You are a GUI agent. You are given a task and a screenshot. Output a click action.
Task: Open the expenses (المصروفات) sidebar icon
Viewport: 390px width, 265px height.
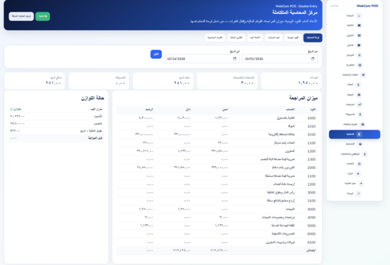(360, 115)
